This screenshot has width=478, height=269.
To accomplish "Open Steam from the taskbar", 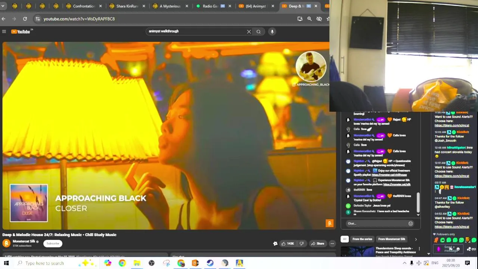I will click(210, 263).
